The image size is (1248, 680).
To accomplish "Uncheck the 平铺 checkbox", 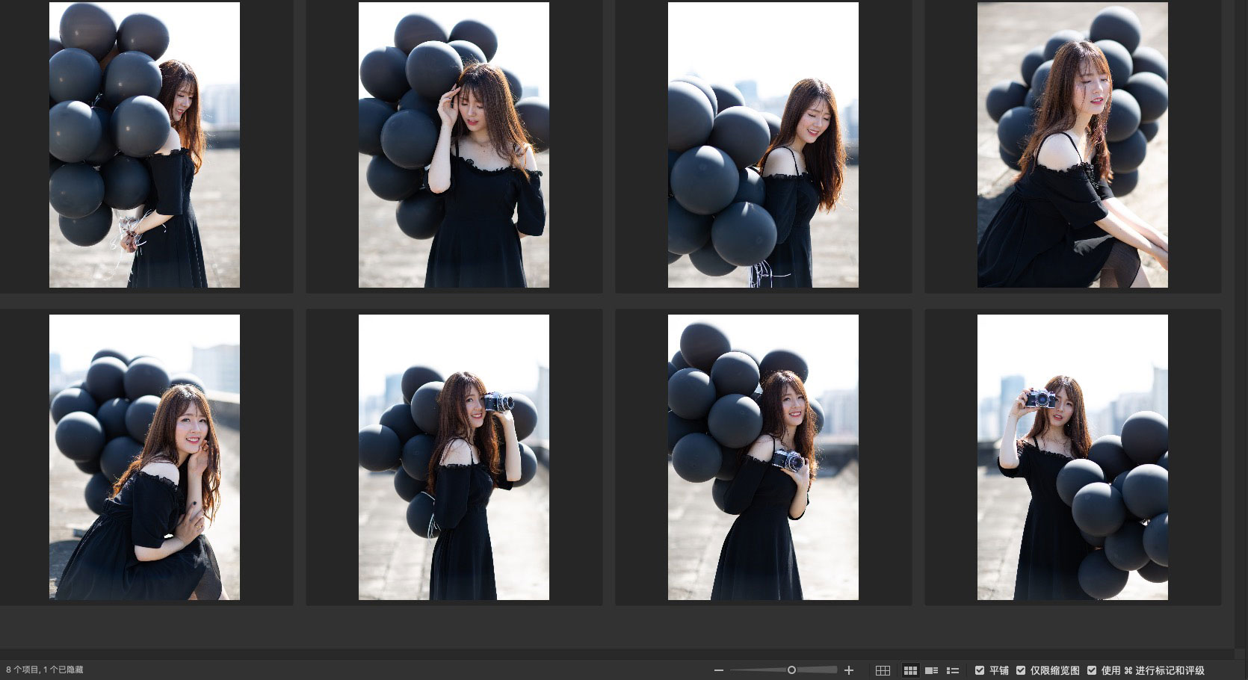I will 980,670.
